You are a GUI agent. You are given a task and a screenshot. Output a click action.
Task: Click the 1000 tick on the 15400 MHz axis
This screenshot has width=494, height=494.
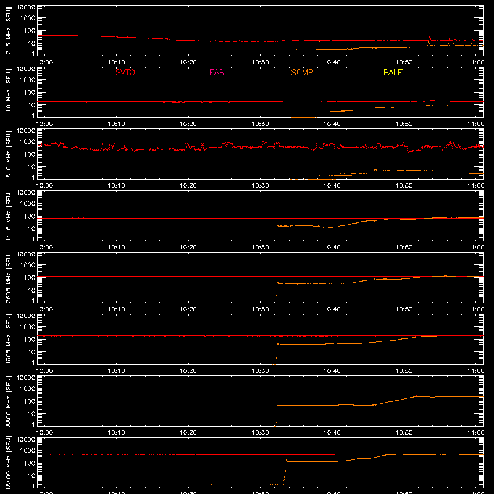coord(28,450)
